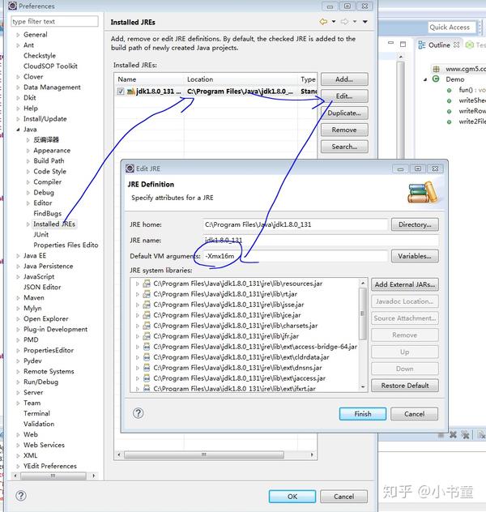Click the forward navigation arrow in Preferences header
The image size is (486, 512).
[x=344, y=22]
